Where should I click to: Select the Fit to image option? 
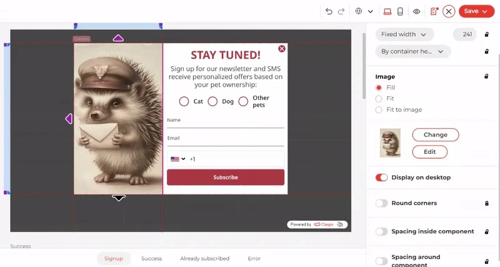point(379,110)
